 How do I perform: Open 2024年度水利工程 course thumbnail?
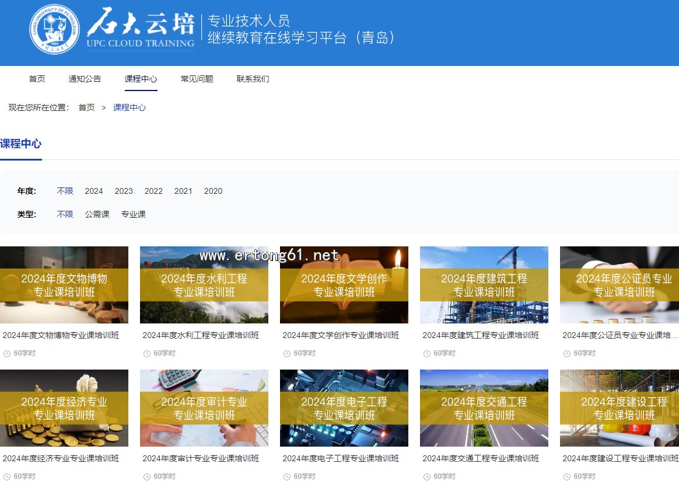(x=204, y=285)
